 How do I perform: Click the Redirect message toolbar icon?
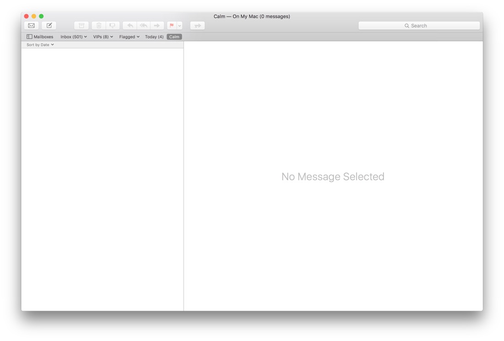coord(197,25)
